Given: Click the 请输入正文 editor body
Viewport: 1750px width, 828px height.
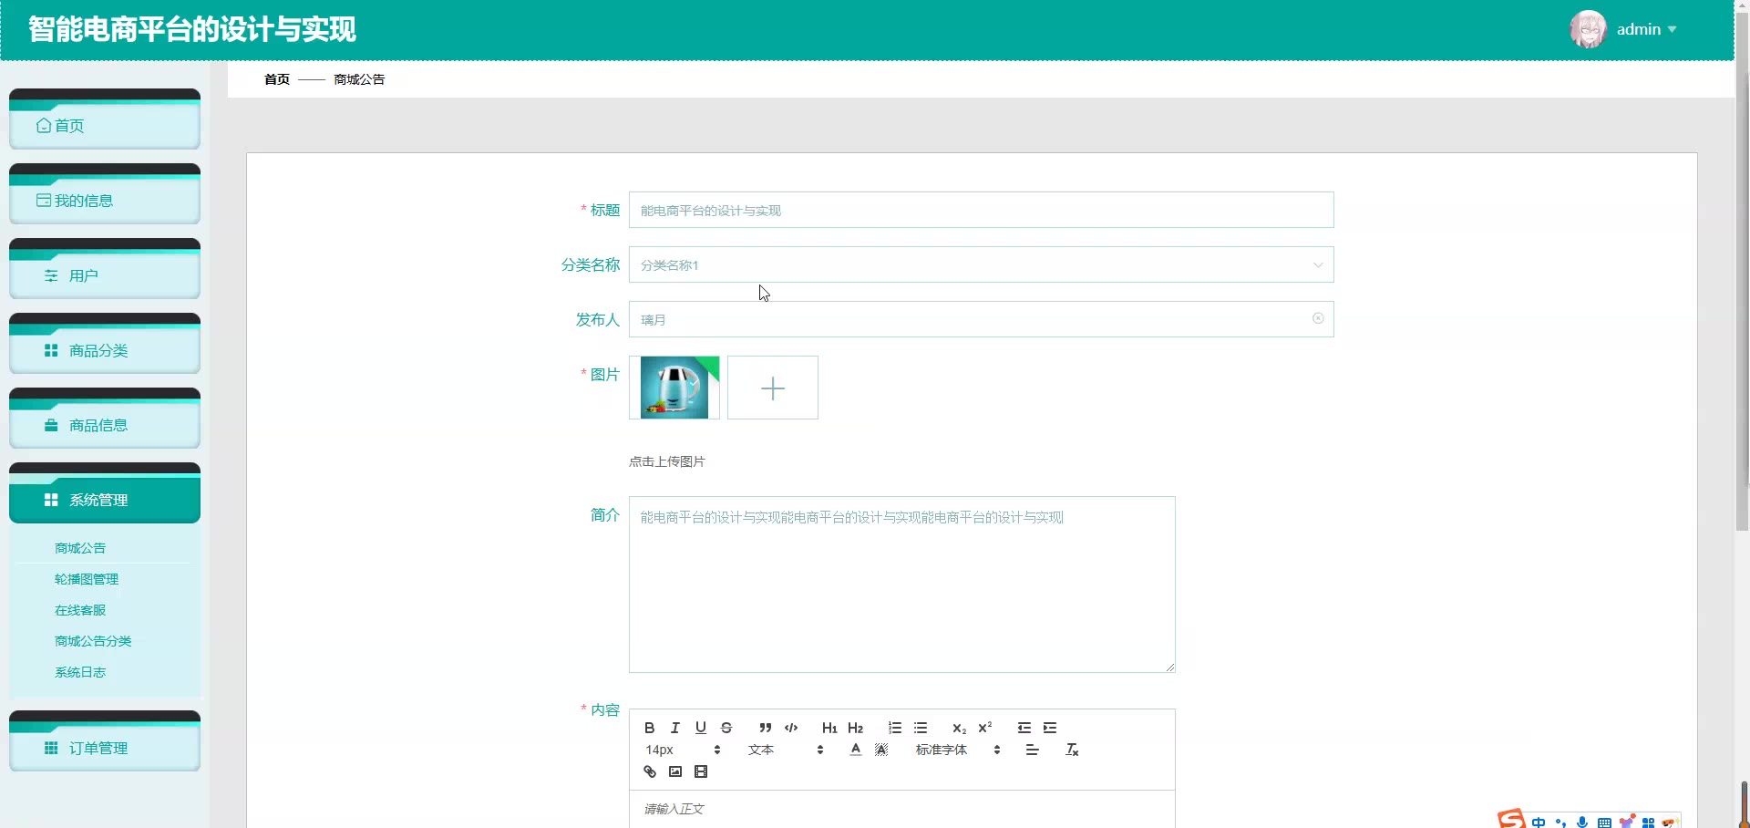Looking at the screenshot, I should (901, 809).
